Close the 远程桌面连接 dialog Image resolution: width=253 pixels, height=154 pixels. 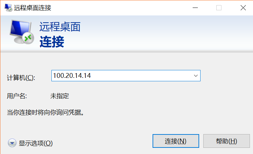[x=243, y=8]
